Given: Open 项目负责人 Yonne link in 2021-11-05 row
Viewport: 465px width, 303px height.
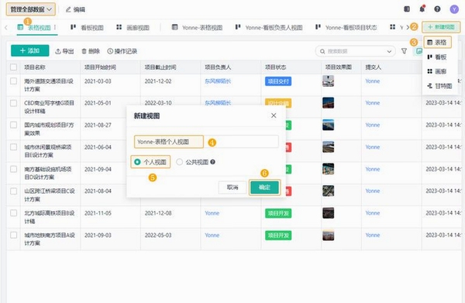Looking at the screenshot, I should [x=212, y=213].
